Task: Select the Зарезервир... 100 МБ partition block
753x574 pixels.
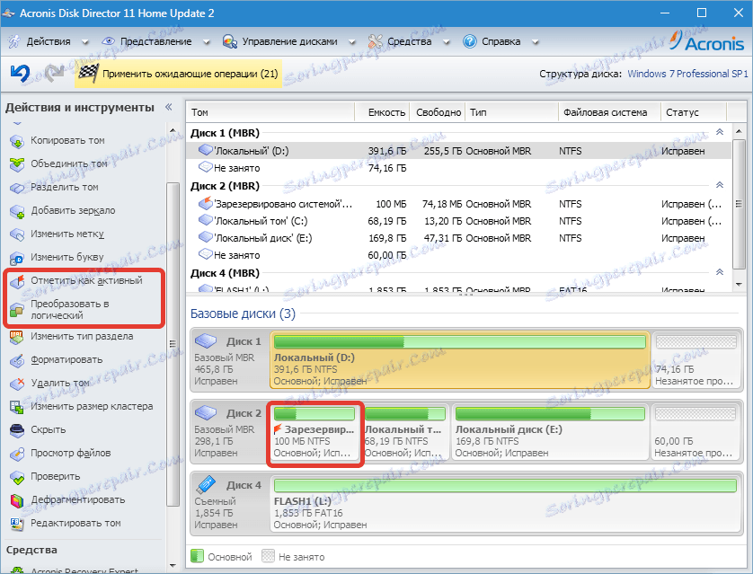Action: click(x=314, y=433)
